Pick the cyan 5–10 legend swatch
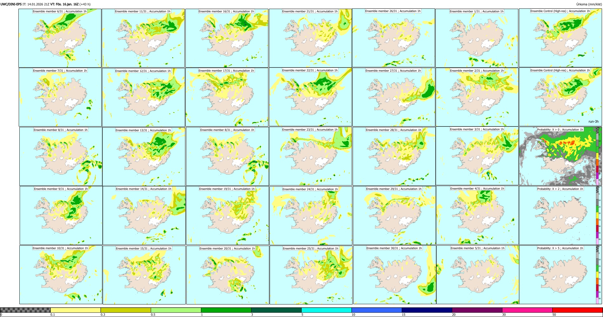Screen dimensions: 603x317 327,310
